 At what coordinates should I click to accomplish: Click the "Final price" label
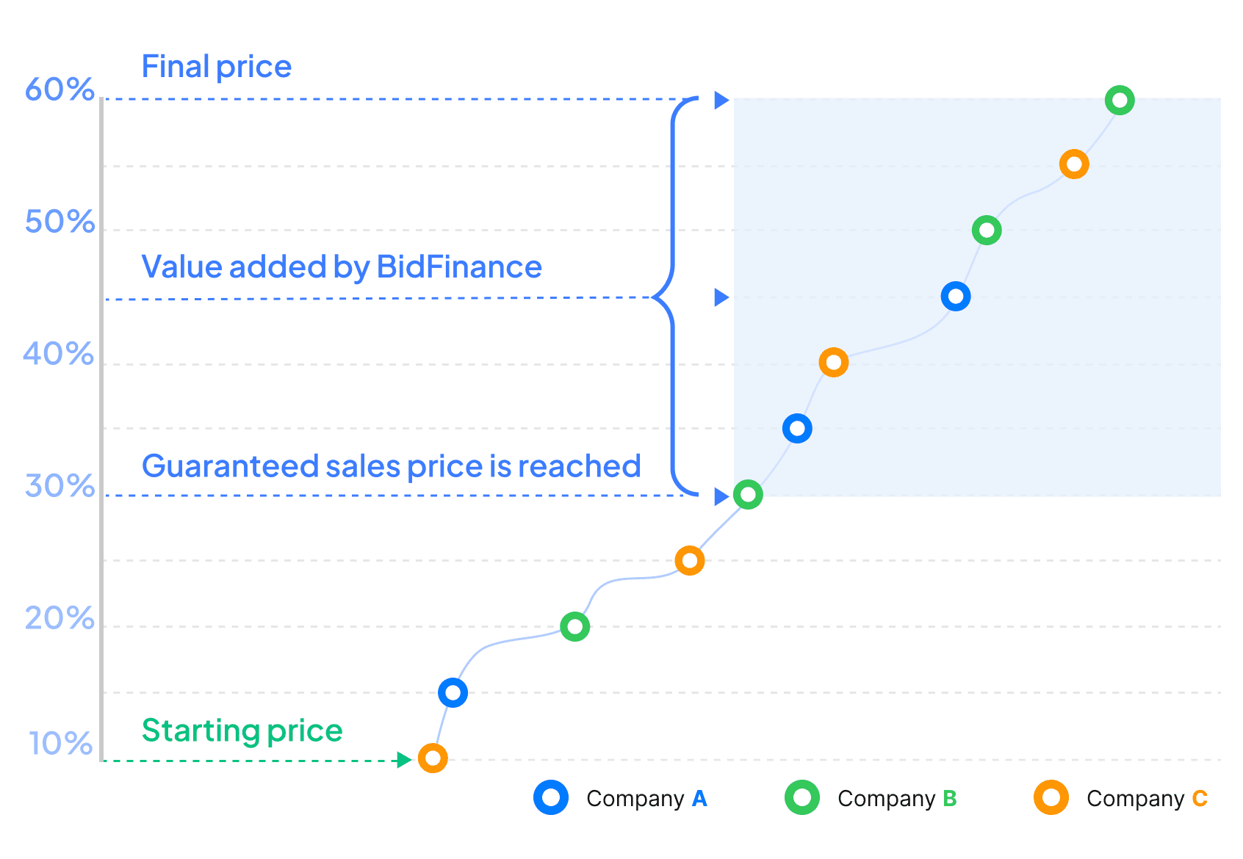(217, 67)
